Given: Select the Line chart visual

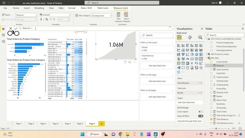Looking at the screenshot, I should [179, 50].
